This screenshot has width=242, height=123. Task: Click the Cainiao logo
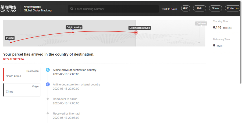coord(8,9)
